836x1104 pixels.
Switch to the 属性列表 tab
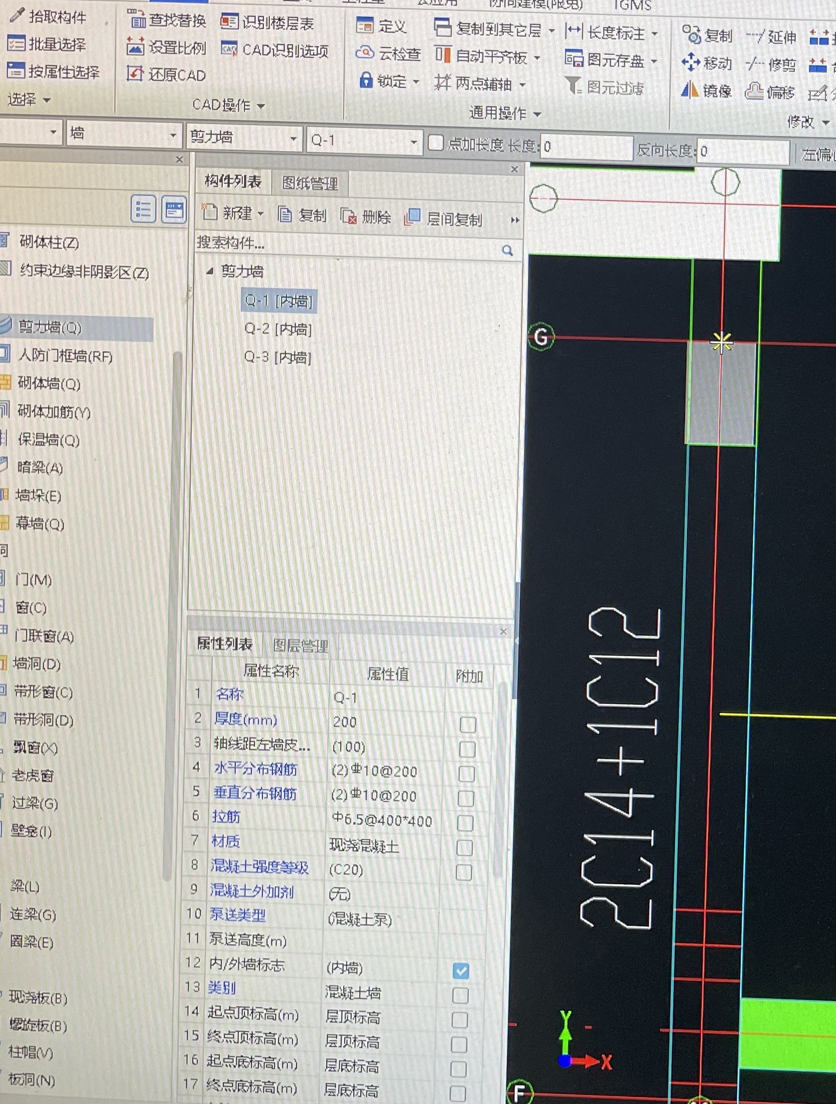225,644
